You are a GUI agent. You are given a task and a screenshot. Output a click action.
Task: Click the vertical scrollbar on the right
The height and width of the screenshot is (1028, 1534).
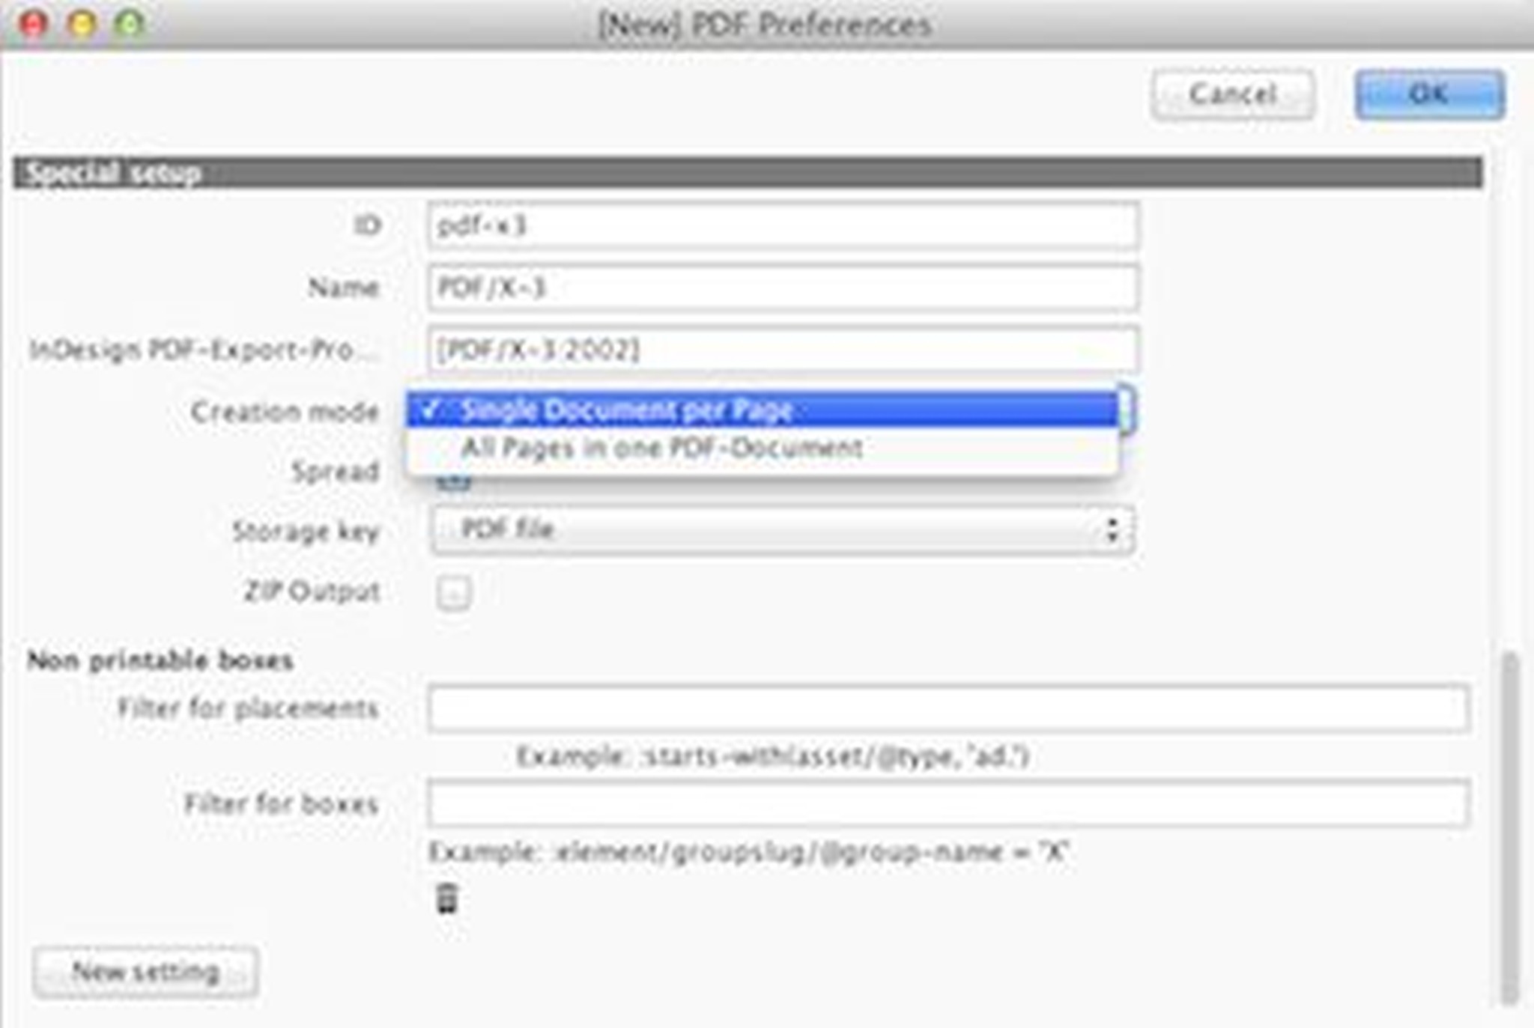coord(1510,824)
